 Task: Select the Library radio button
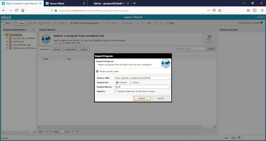[x=130, y=83]
